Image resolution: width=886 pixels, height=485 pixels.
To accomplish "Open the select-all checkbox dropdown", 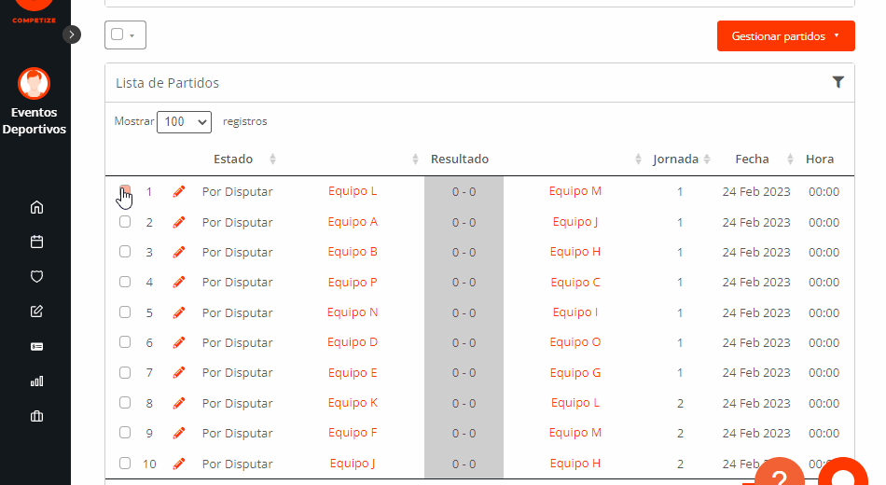I will (x=125, y=35).
